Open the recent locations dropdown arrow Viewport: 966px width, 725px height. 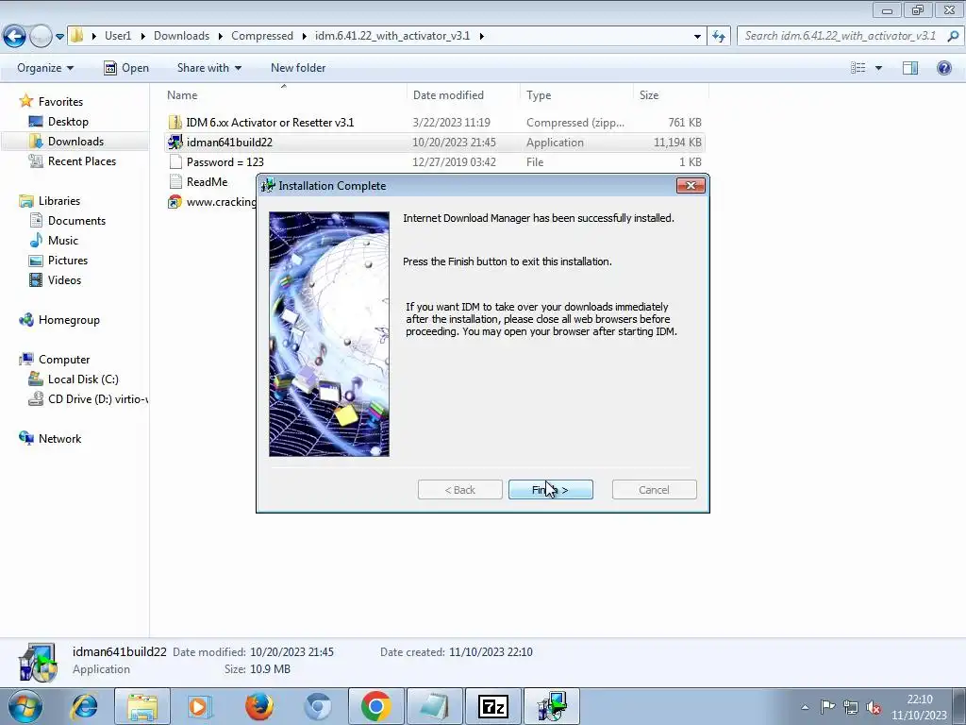pyautogui.click(x=59, y=37)
